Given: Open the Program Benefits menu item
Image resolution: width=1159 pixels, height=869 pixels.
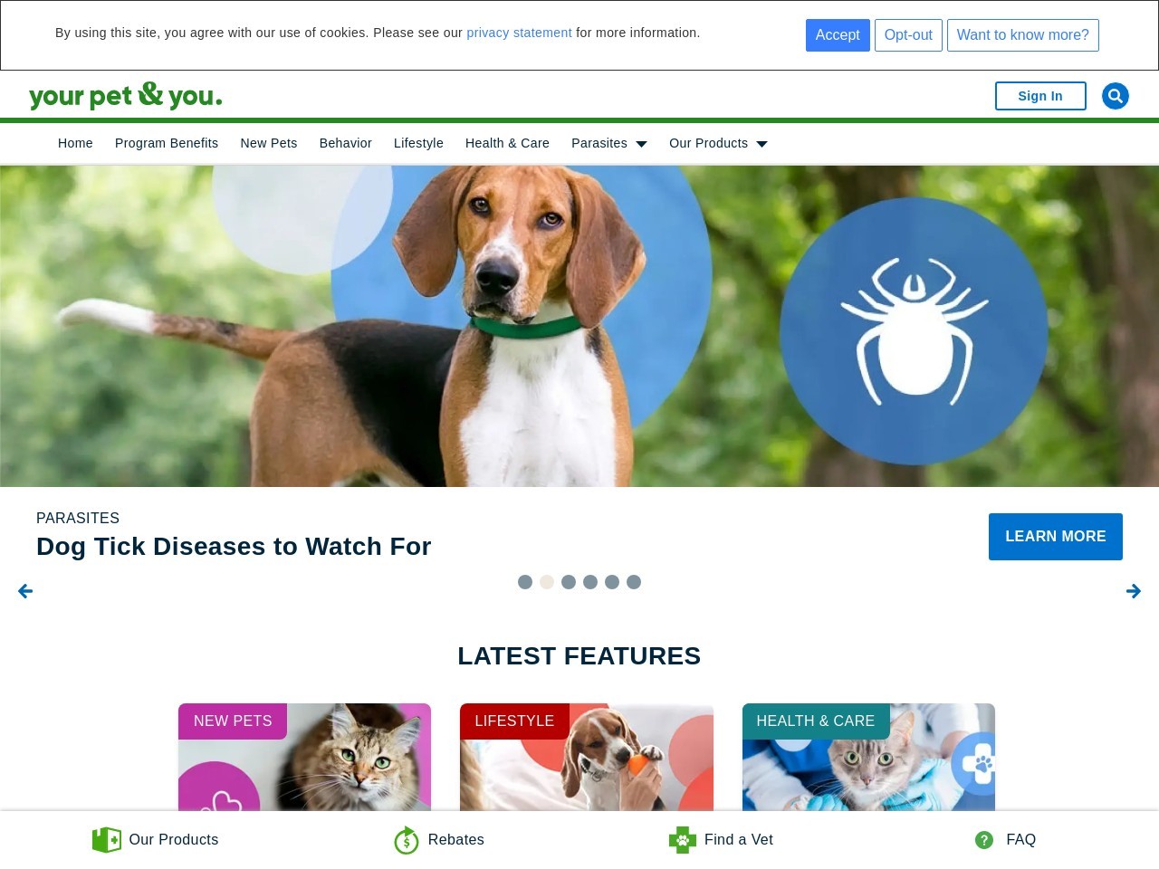Looking at the screenshot, I should point(167,143).
